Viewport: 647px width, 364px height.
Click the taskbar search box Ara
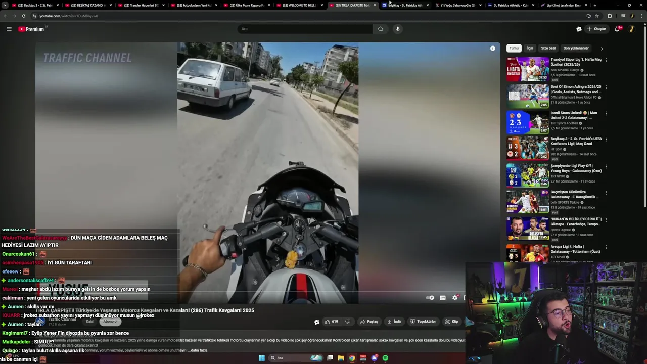point(296,358)
